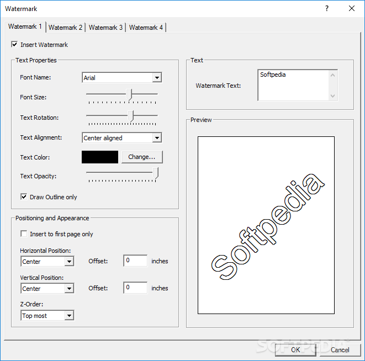This screenshot has height=361, width=365.
Task: Enable Insert to first page only
Action: pyautogui.click(x=24, y=233)
